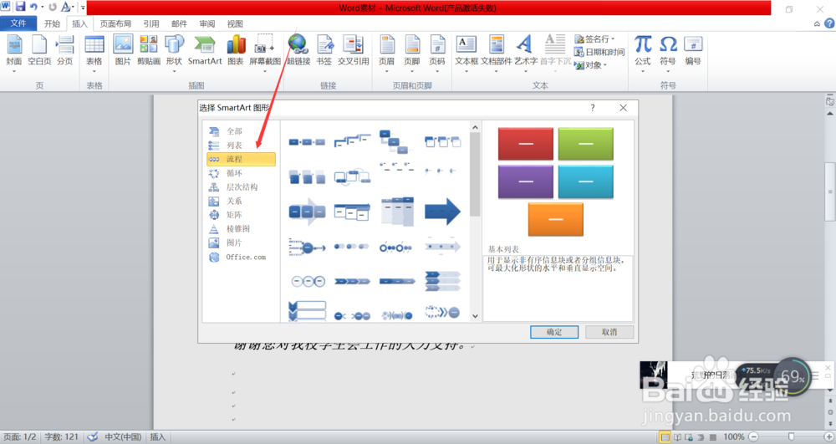
Task: Select the All (全部) SmartArt category
Action: [241, 131]
